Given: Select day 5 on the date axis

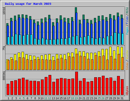Looking at the screenshot, I should click(x=24, y=98).
